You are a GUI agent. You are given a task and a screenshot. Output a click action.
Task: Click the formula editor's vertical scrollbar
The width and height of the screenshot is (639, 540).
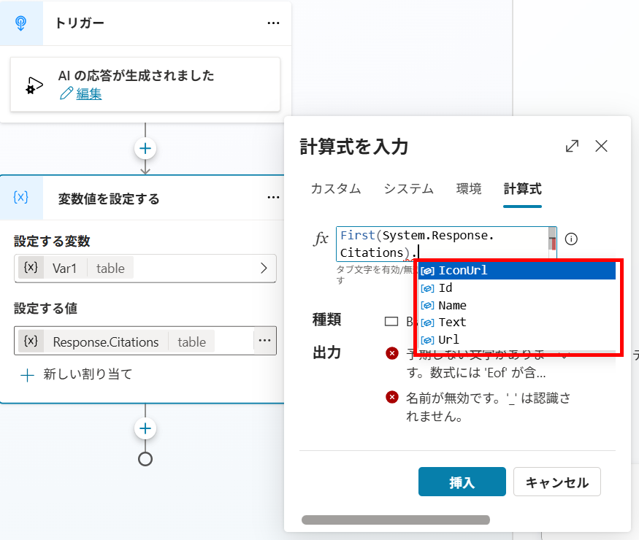553,243
